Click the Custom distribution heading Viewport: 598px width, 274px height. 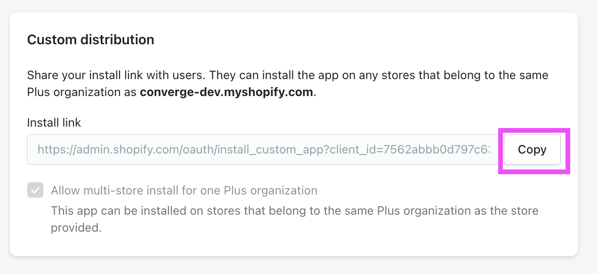click(90, 40)
